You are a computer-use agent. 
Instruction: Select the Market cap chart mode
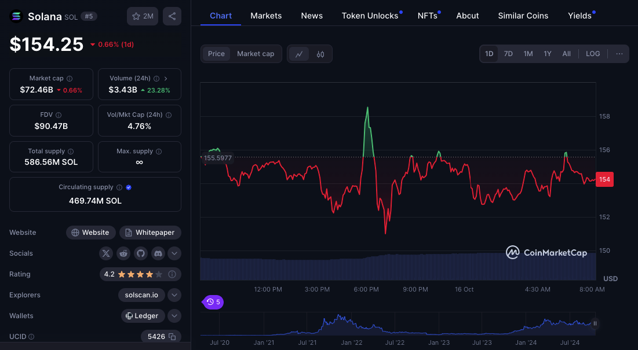coord(256,54)
